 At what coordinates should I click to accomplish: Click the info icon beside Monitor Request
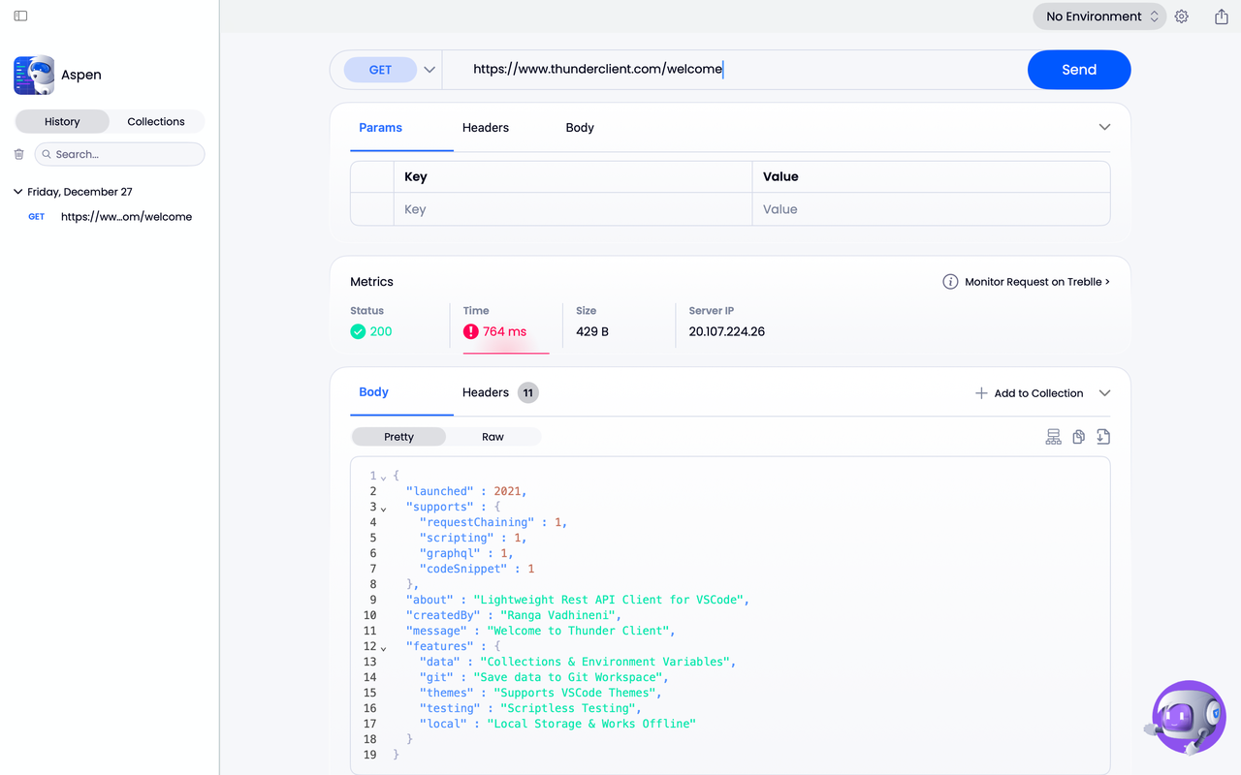950,282
